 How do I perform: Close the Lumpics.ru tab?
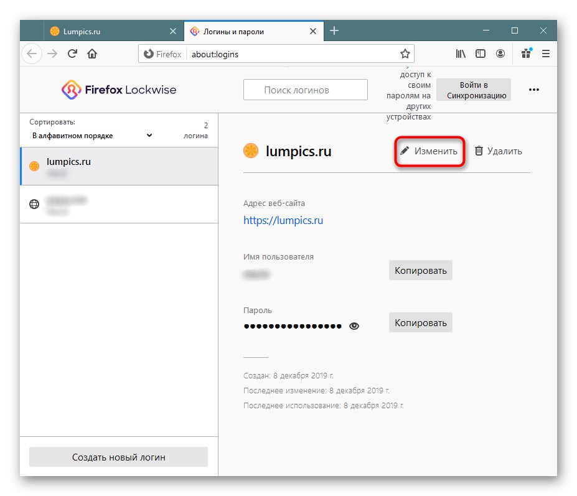coord(172,31)
